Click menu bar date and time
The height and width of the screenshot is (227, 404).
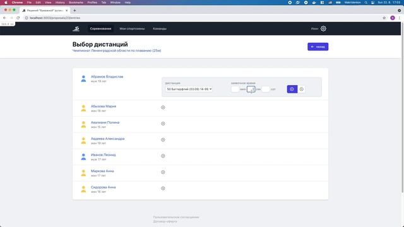pyautogui.click(x=389, y=3)
